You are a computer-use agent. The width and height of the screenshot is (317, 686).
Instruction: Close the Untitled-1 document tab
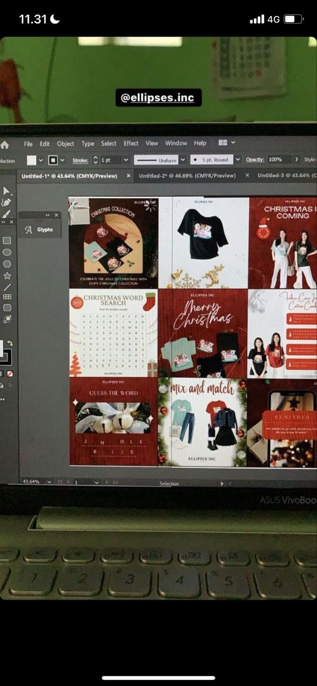coord(129,176)
